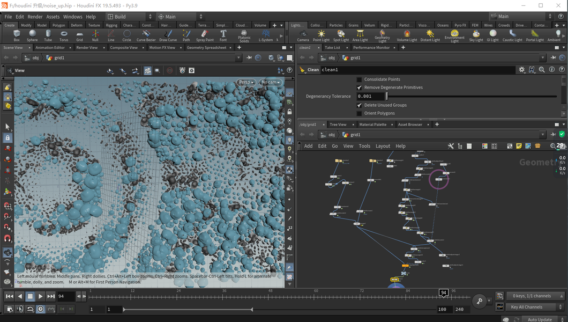Open the File menu
The image size is (568, 322).
point(9,17)
